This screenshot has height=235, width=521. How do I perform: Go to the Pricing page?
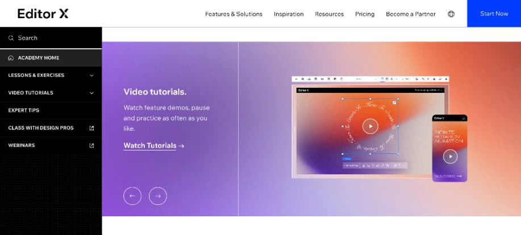coord(365,14)
